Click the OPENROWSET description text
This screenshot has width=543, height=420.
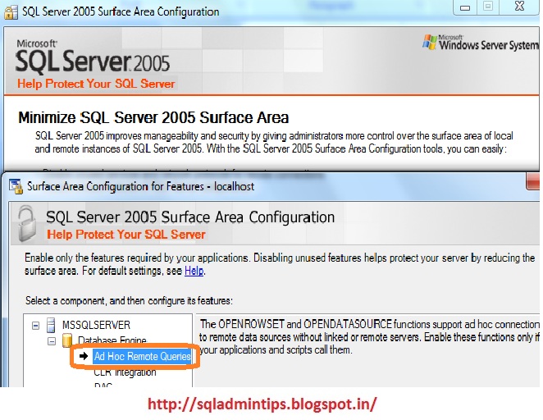(x=369, y=337)
